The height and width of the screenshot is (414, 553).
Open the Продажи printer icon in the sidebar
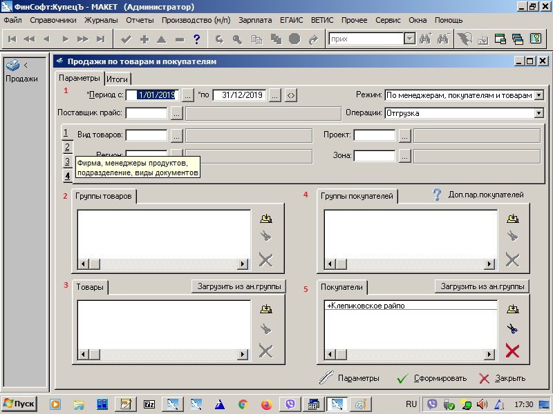[13, 66]
